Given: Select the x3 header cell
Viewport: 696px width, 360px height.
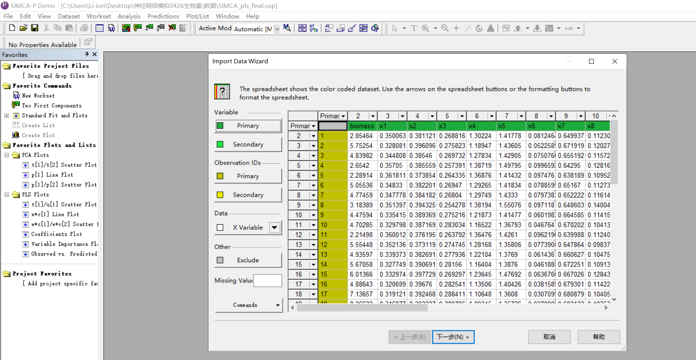Looking at the screenshot, I should pyautogui.click(x=452, y=126).
